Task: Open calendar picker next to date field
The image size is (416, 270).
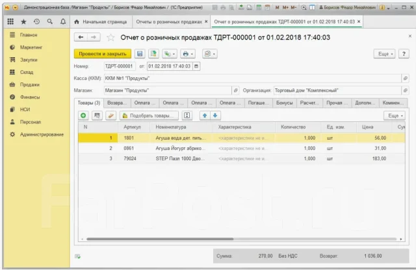Action: coord(196,66)
